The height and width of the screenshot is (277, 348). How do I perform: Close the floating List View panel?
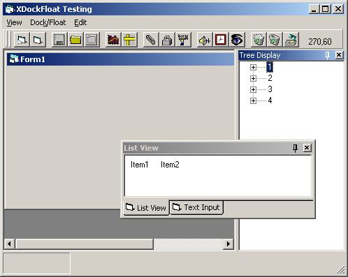pyautogui.click(x=307, y=148)
